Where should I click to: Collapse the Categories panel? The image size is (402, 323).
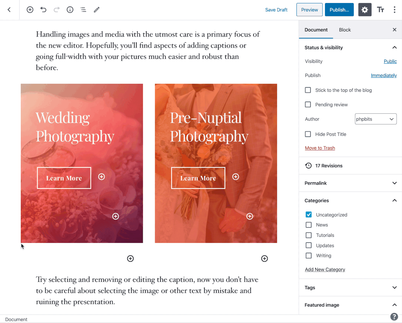[350, 200]
